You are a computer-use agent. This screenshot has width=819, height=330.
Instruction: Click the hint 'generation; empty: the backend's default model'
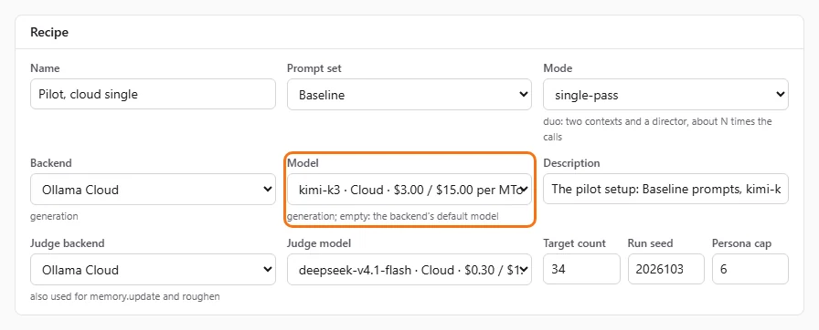[393, 216]
